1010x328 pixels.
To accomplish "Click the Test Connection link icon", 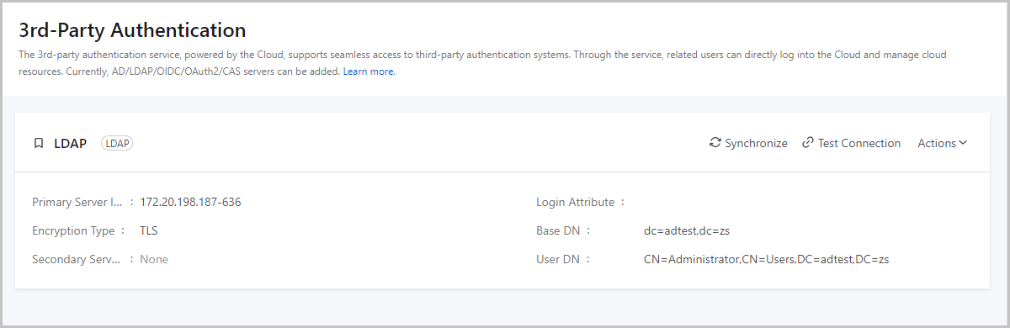I will pos(808,143).
